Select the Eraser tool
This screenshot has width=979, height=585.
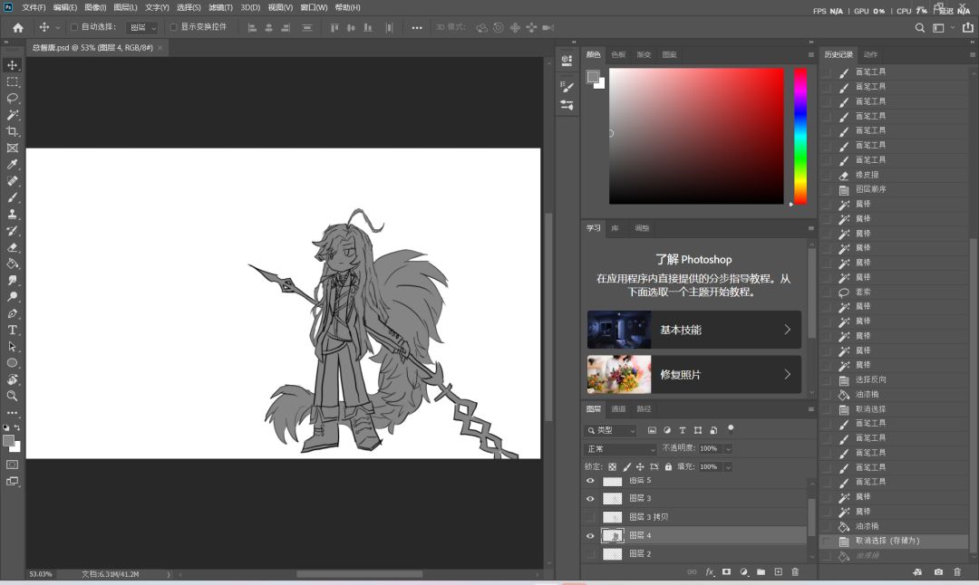click(13, 247)
